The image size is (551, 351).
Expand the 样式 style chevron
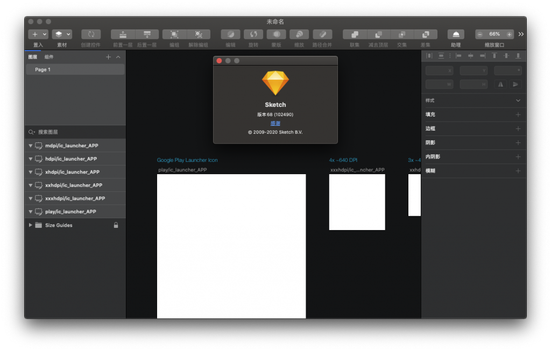518,101
